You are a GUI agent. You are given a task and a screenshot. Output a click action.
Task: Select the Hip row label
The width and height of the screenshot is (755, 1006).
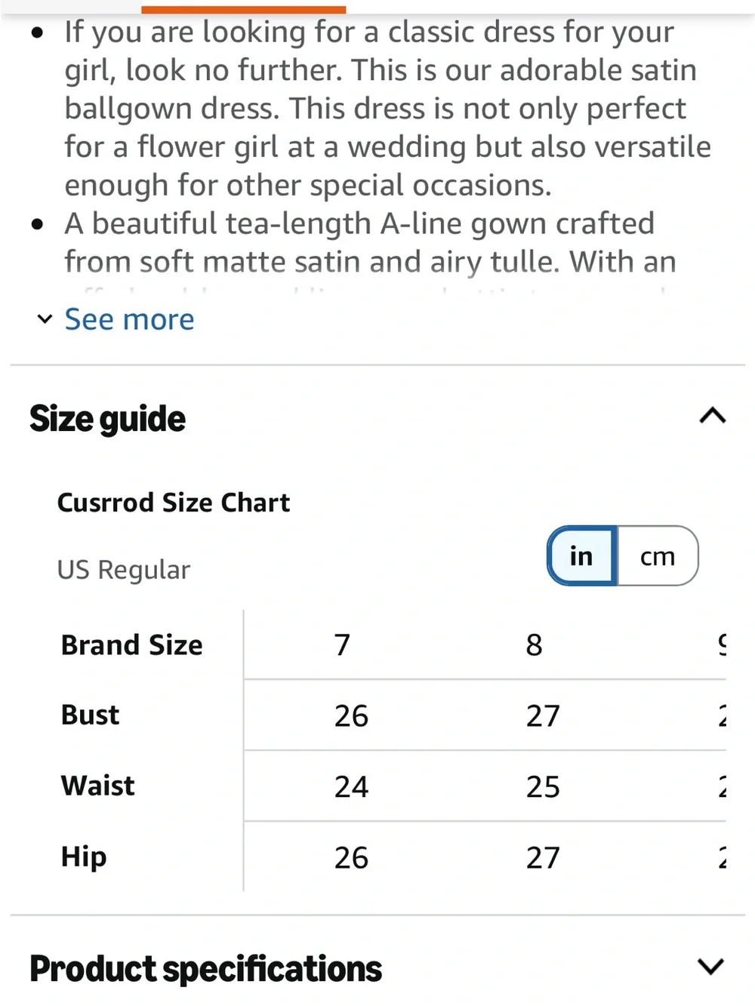pyautogui.click(x=84, y=857)
